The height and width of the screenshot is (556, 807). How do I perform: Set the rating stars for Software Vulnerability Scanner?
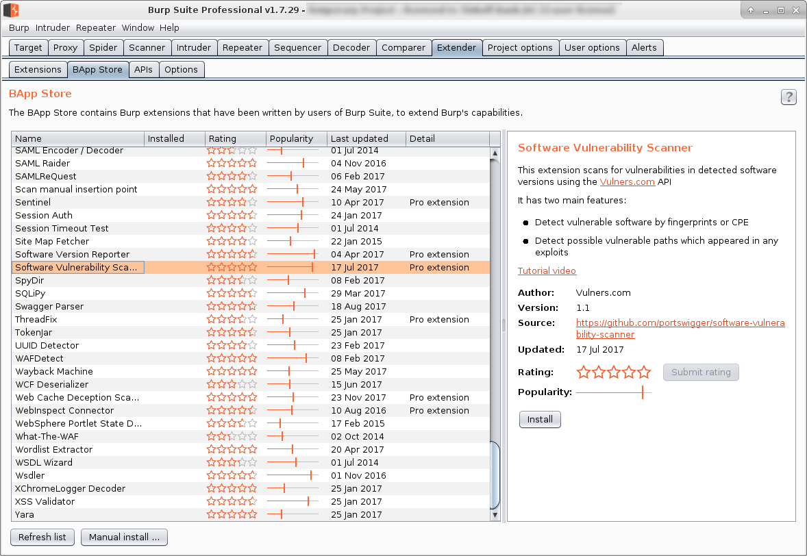pyautogui.click(x=614, y=372)
